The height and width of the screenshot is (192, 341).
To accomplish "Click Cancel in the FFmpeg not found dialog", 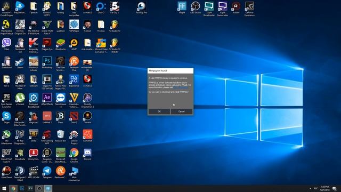I will pyautogui.click(x=182, y=111).
